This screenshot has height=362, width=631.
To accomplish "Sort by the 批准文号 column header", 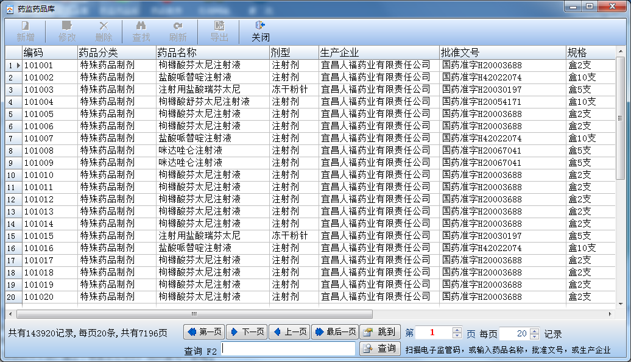I will click(502, 53).
